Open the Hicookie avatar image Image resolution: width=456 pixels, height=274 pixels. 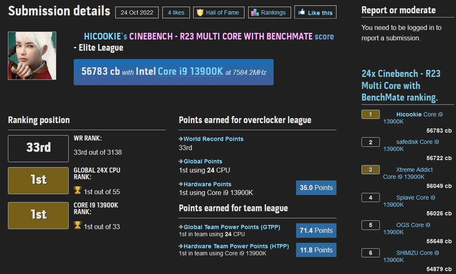pyautogui.click(x=32, y=55)
